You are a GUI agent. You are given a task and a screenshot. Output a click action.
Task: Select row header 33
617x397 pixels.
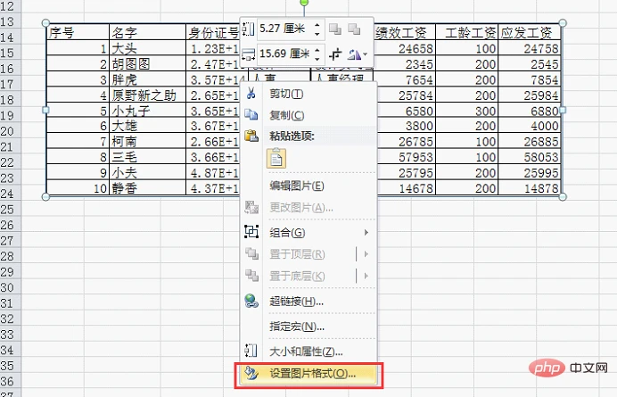8,335
